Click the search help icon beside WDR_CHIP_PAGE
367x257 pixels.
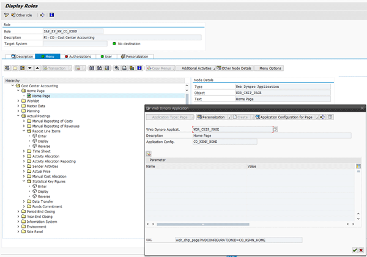coord(275,129)
